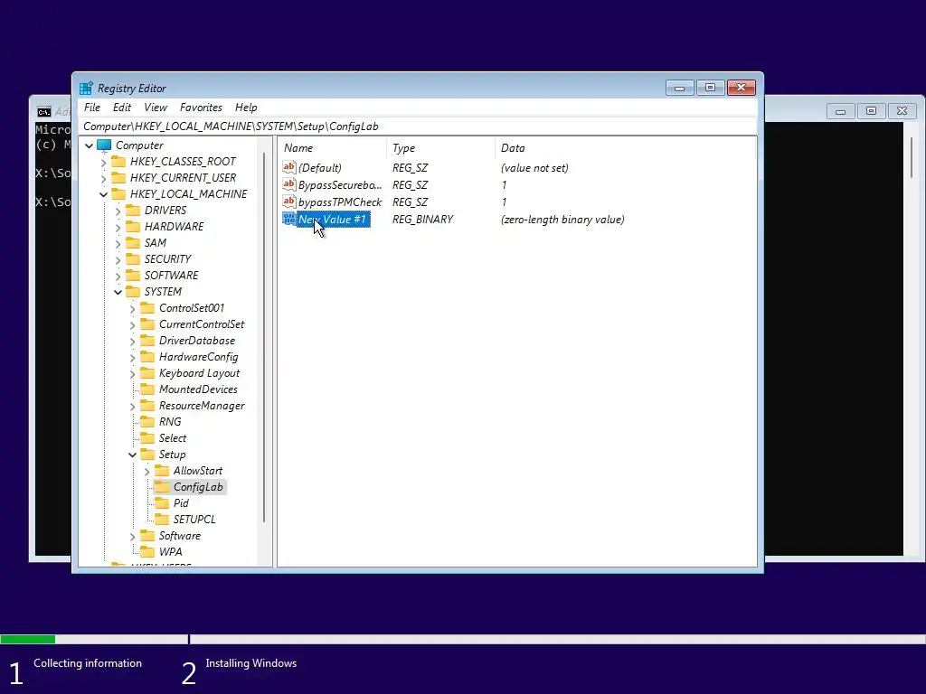Image resolution: width=926 pixels, height=694 pixels.
Task: Minimize the Registry Editor window
Action: pos(679,88)
